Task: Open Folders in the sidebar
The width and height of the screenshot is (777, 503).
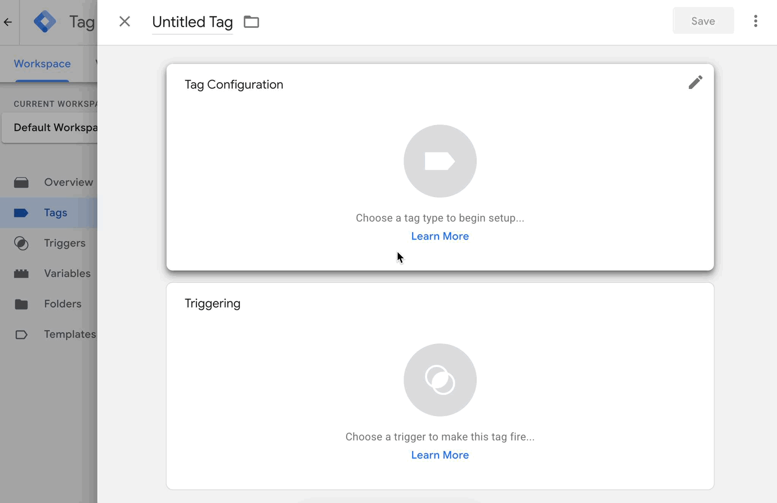Action: 62,304
